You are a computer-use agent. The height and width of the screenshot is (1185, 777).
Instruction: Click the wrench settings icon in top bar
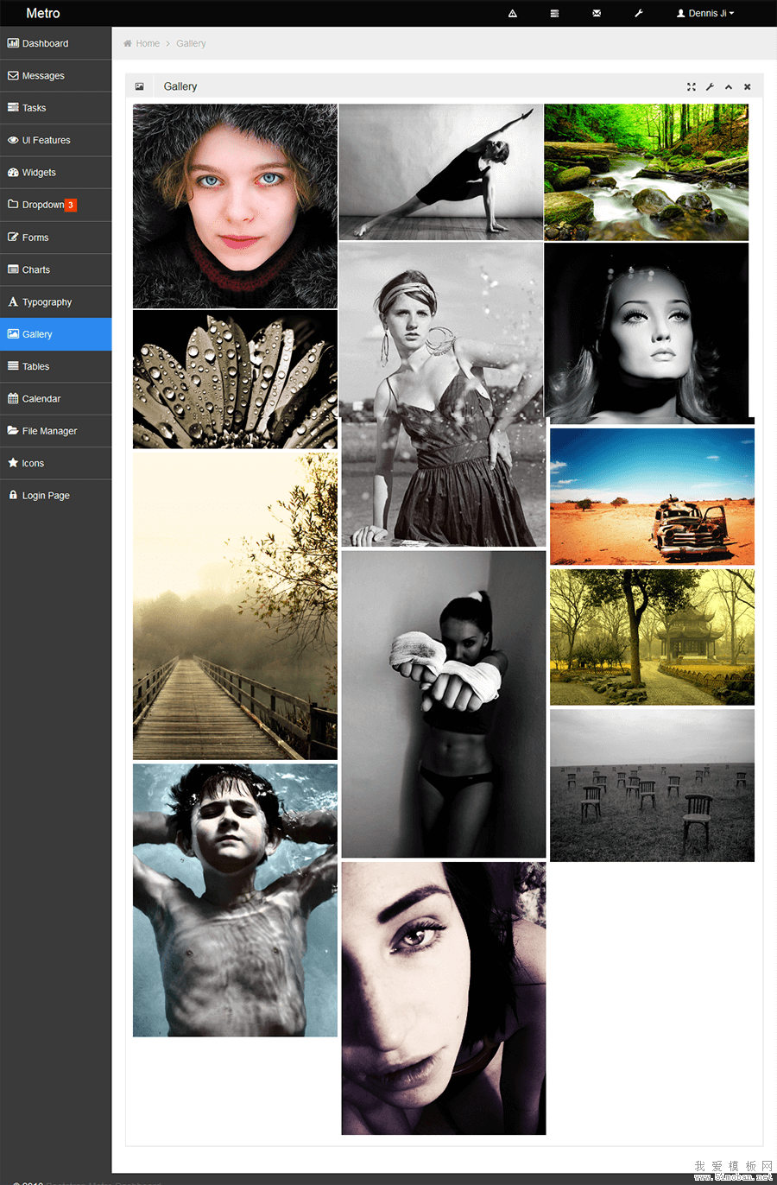639,14
